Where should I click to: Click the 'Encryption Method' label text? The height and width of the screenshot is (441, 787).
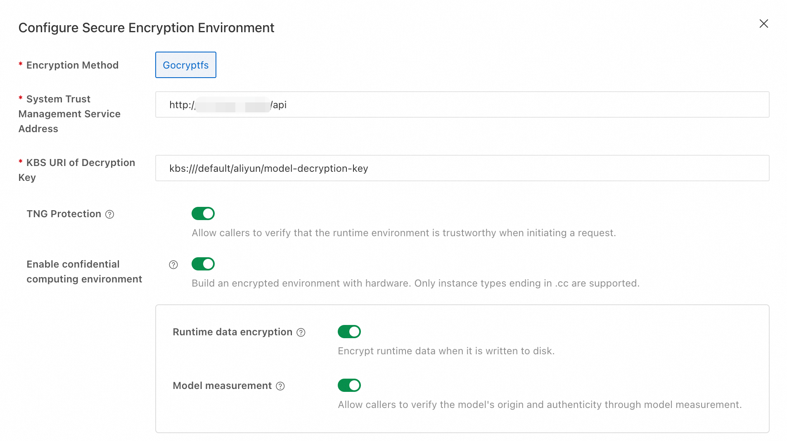(72, 65)
